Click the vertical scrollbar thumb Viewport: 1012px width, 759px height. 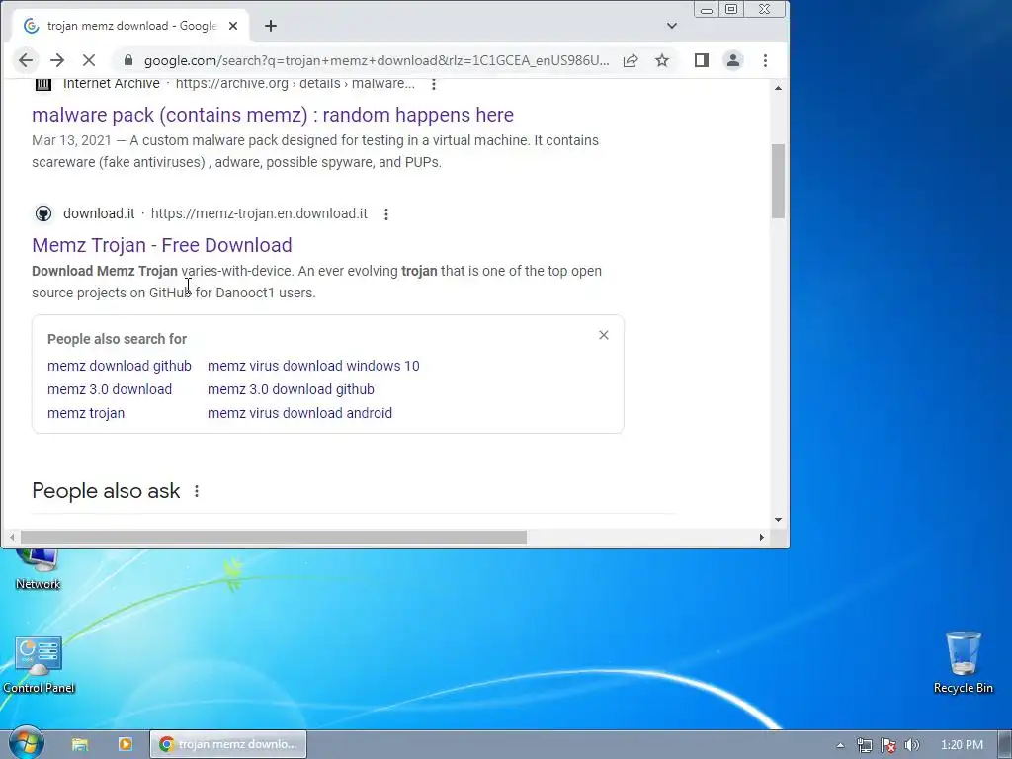coord(778,181)
